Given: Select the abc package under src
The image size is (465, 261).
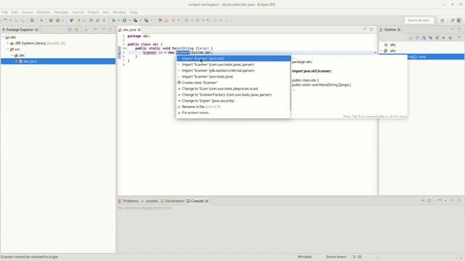Looking at the screenshot, I should pyautogui.click(x=22, y=55).
